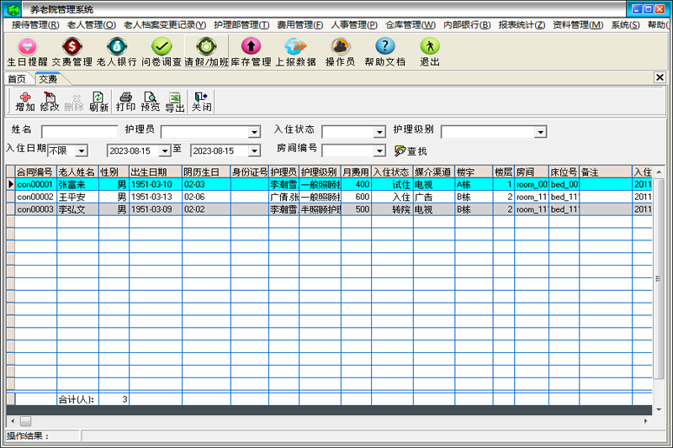Close the tab panel with X button

(660, 77)
